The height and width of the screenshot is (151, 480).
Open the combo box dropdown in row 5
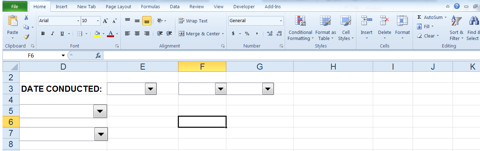pyautogui.click(x=100, y=112)
